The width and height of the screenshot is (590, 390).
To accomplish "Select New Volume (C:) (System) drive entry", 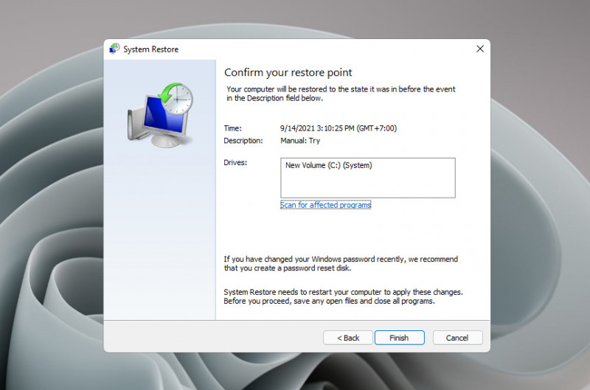I will pyautogui.click(x=329, y=166).
